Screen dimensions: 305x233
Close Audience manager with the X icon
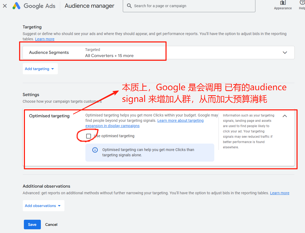click(5, 6)
